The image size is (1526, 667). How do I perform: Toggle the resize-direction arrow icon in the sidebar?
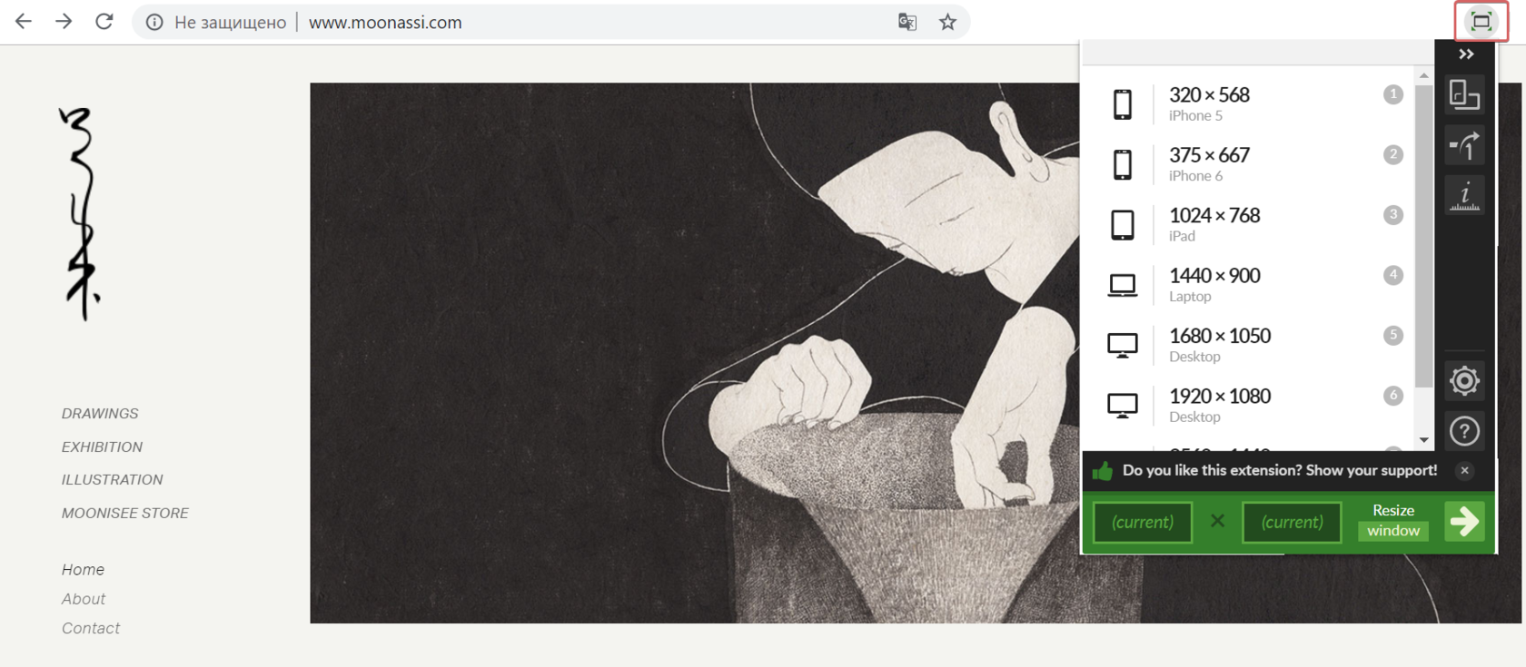[x=1464, y=145]
